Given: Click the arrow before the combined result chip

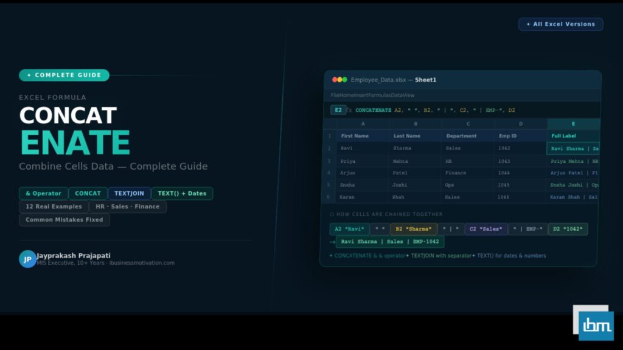Looking at the screenshot, I should (x=332, y=242).
